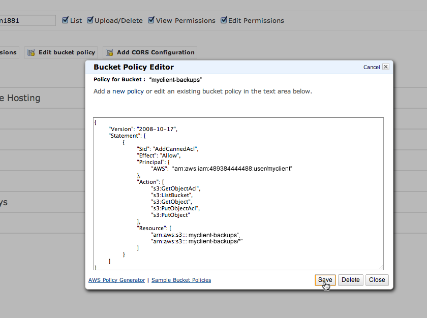Open the Sample Bucket Policies link
This screenshot has height=318, width=427.
click(x=181, y=280)
